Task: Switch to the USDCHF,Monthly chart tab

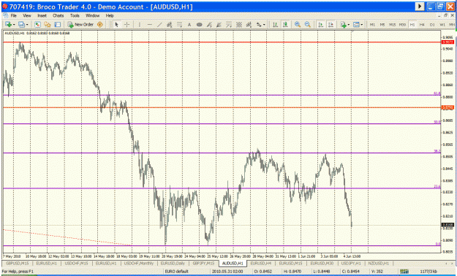Action: tap(139, 263)
